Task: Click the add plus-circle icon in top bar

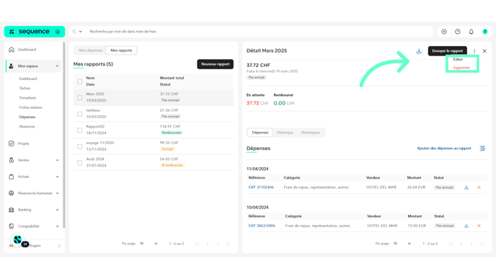Action: (x=444, y=32)
